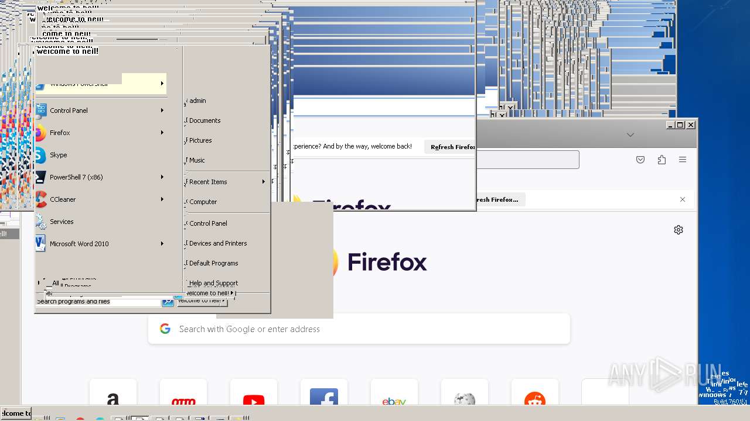
Task: Open the Amazon shortcut tile
Action: click(x=113, y=392)
